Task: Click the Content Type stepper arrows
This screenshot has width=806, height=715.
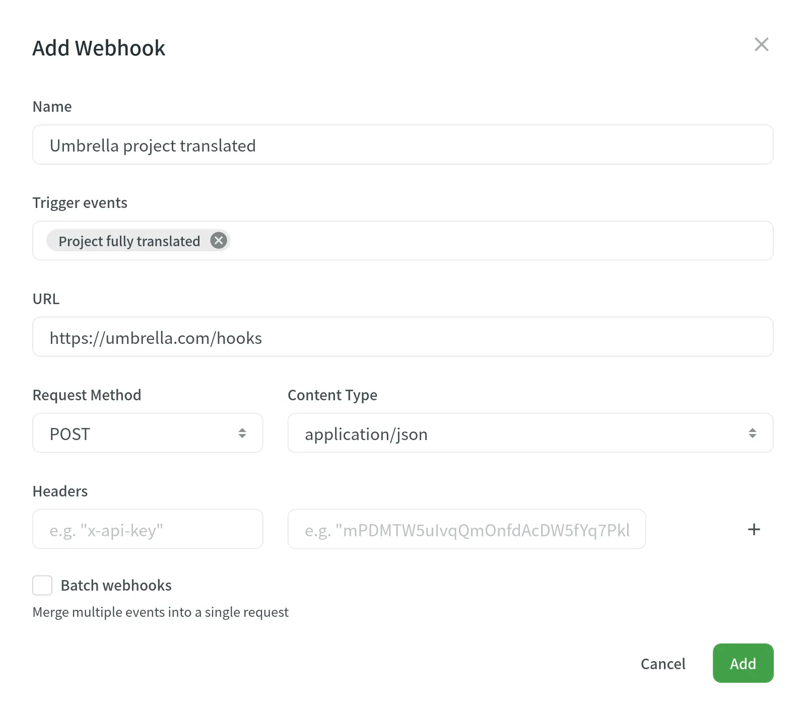Action: 753,433
